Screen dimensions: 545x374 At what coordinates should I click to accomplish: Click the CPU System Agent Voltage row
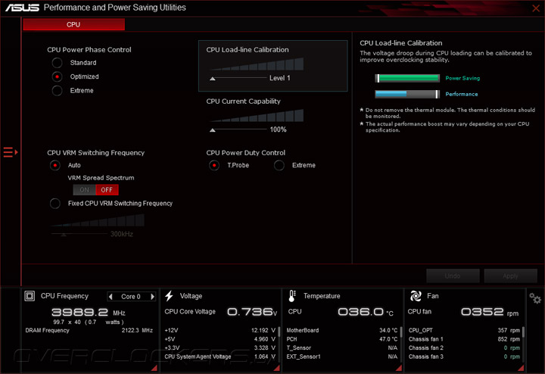tap(220, 357)
